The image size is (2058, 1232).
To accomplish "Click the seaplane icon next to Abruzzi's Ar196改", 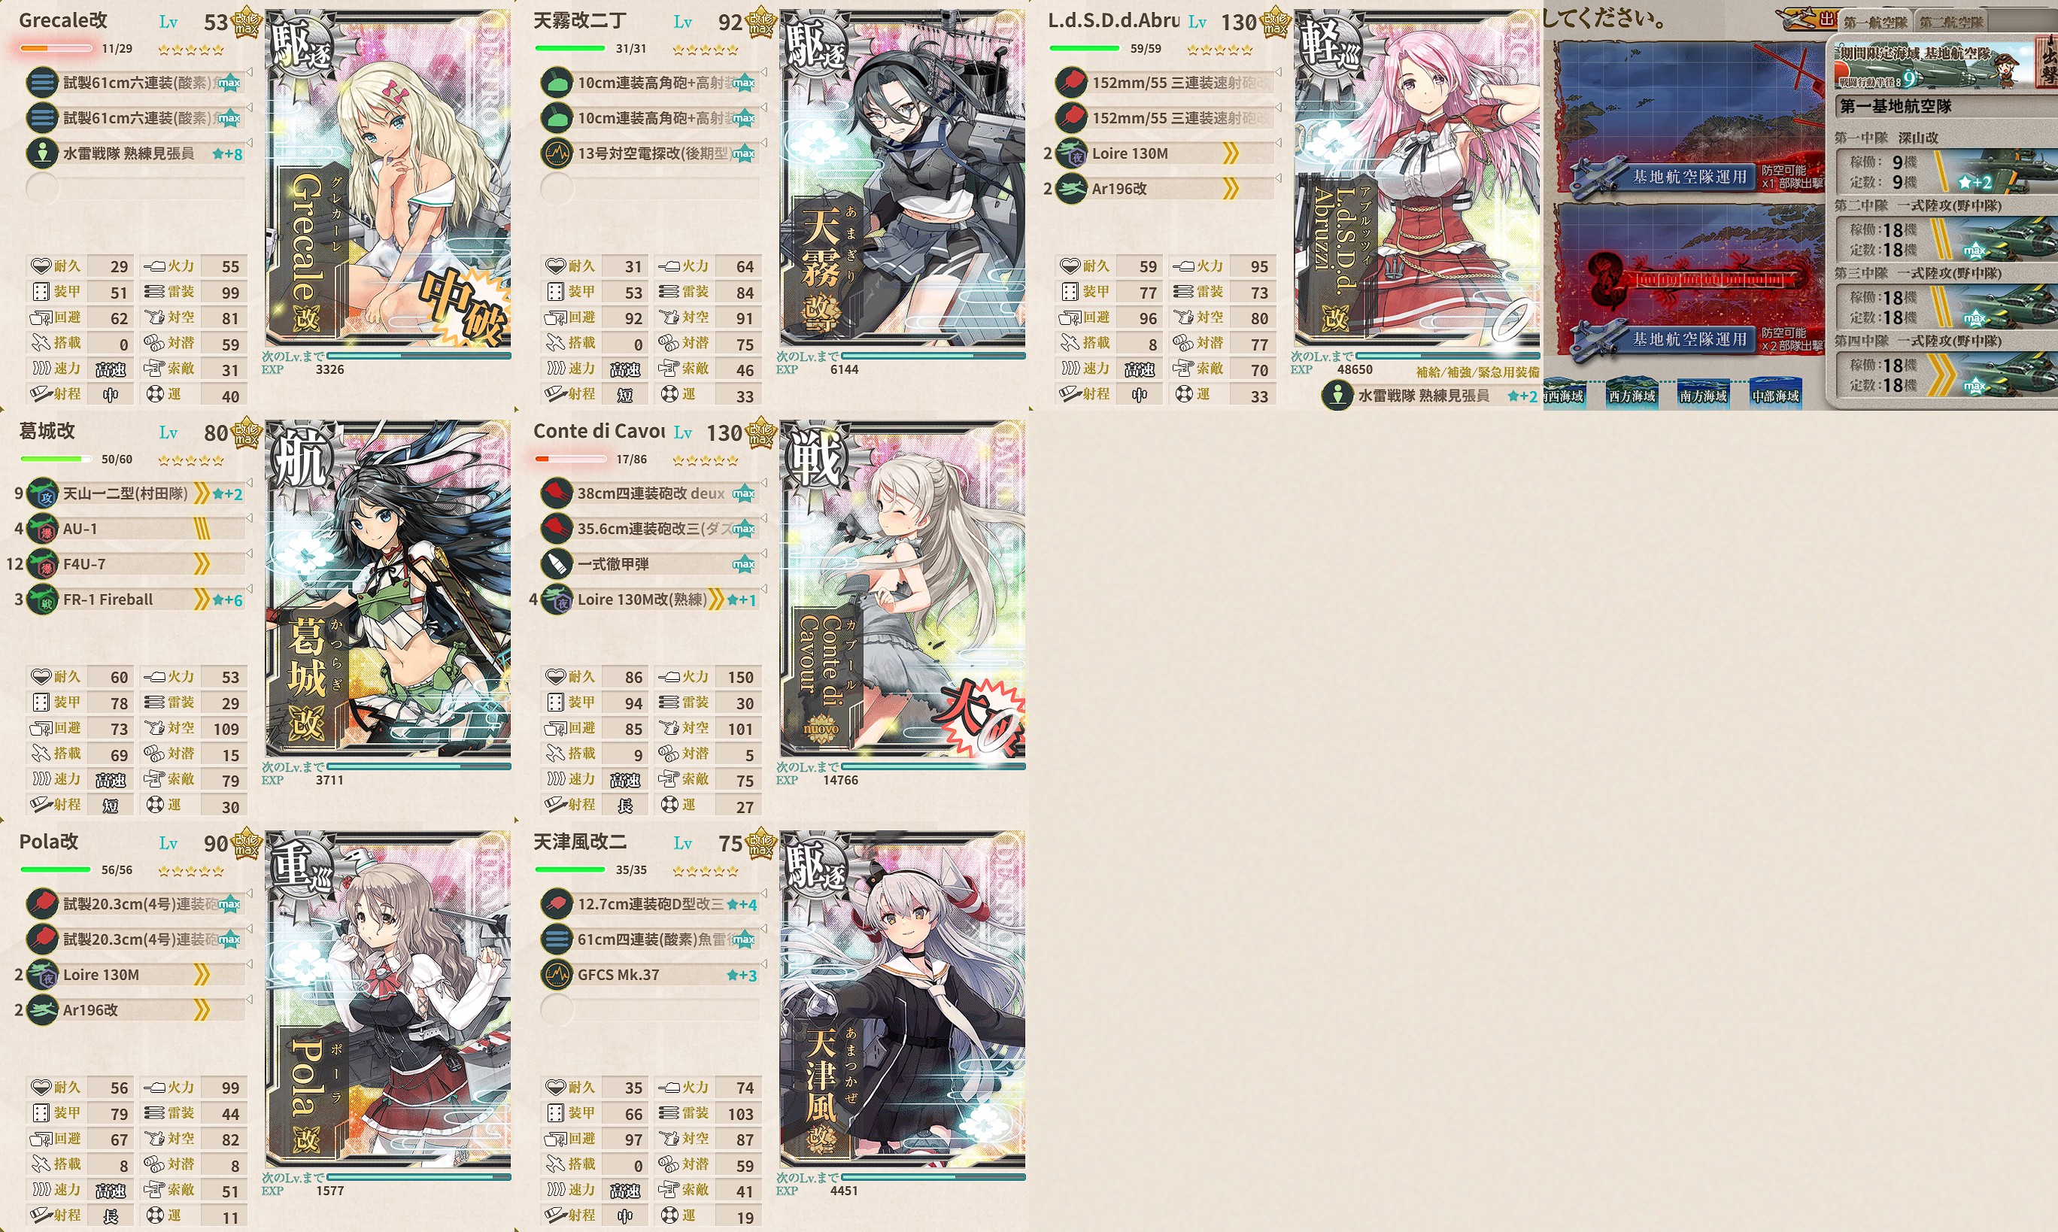I will (x=1071, y=190).
